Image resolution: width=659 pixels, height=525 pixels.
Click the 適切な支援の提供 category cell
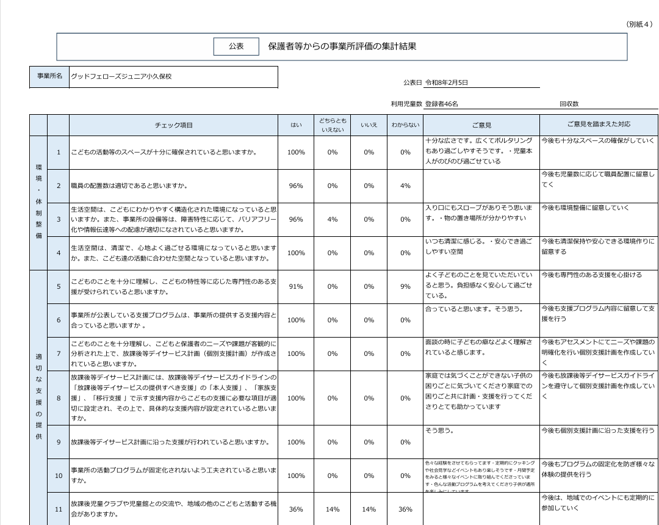tap(38, 397)
